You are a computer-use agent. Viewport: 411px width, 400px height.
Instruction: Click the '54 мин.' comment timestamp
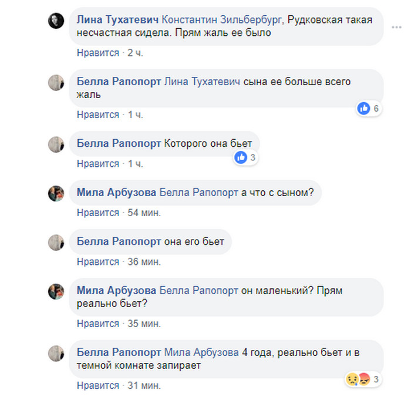pyautogui.click(x=144, y=213)
